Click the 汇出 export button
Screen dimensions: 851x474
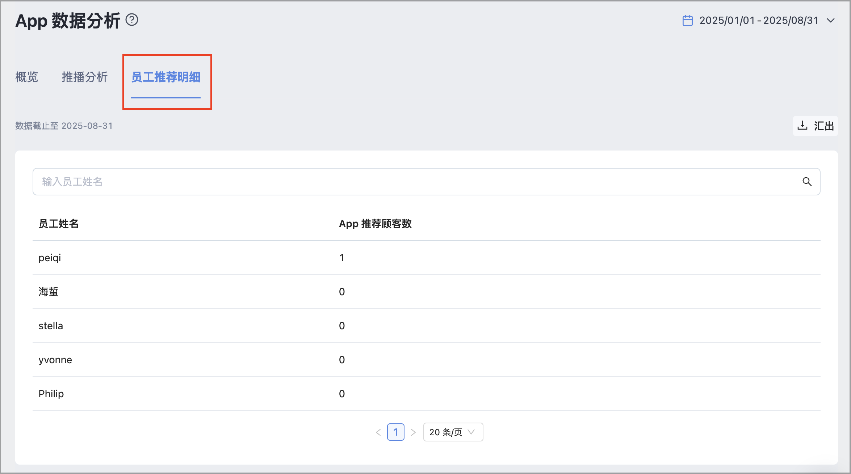[816, 126]
